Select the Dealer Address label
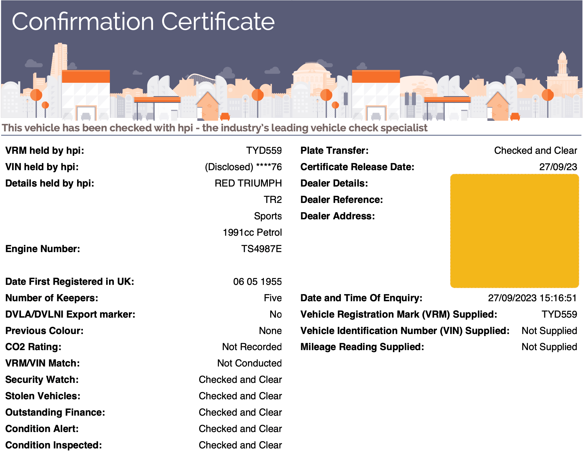 (x=337, y=216)
